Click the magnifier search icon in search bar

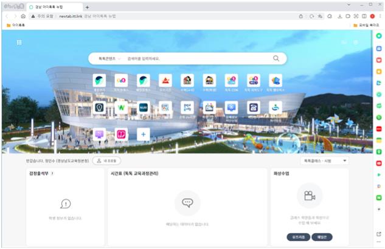(276, 58)
